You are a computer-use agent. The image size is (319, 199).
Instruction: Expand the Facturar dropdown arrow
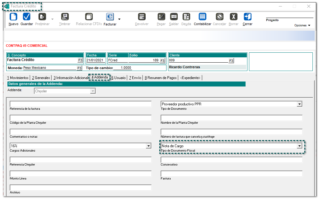119,19
